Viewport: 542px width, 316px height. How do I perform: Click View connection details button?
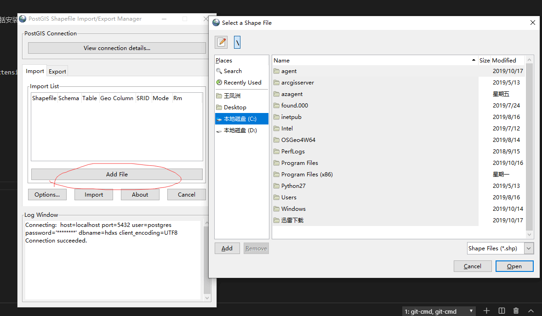tap(117, 48)
